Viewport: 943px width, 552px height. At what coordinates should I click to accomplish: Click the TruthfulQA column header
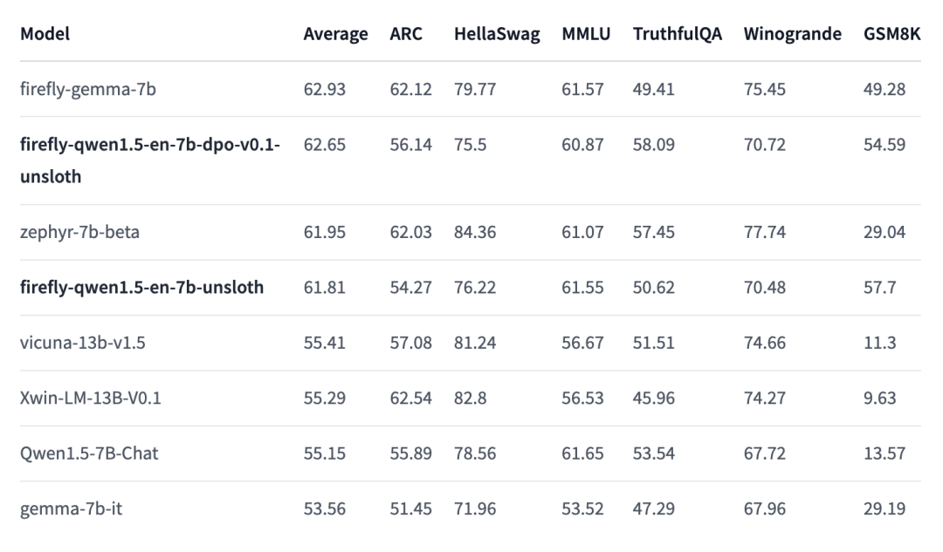point(678,35)
